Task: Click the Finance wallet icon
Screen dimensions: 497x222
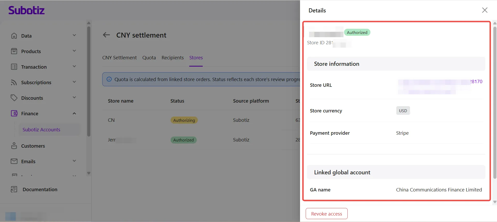Action: [x=14, y=113]
